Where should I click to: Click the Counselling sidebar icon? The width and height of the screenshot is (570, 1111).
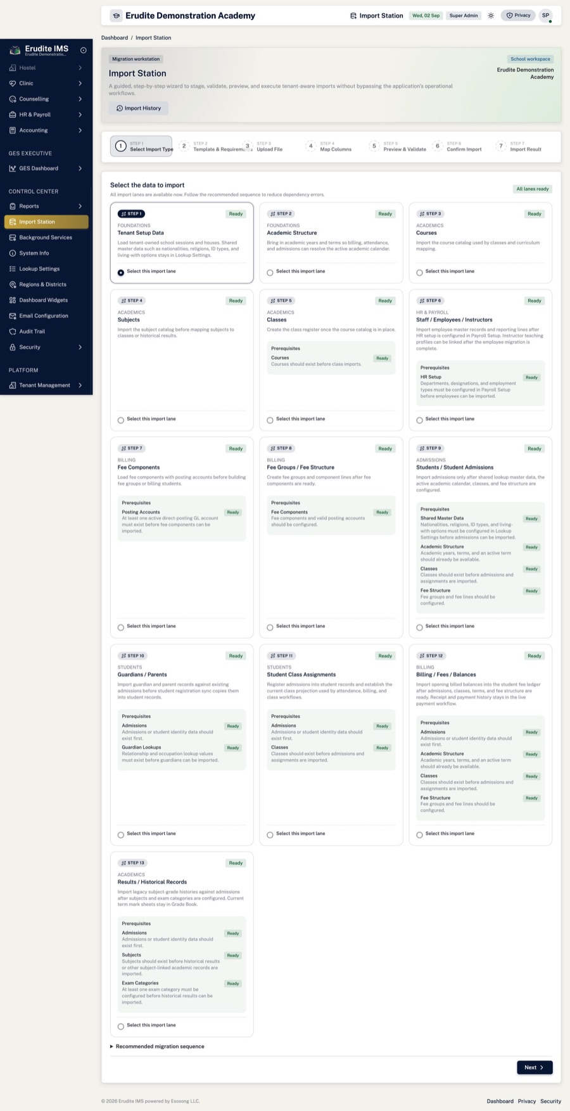(x=13, y=99)
